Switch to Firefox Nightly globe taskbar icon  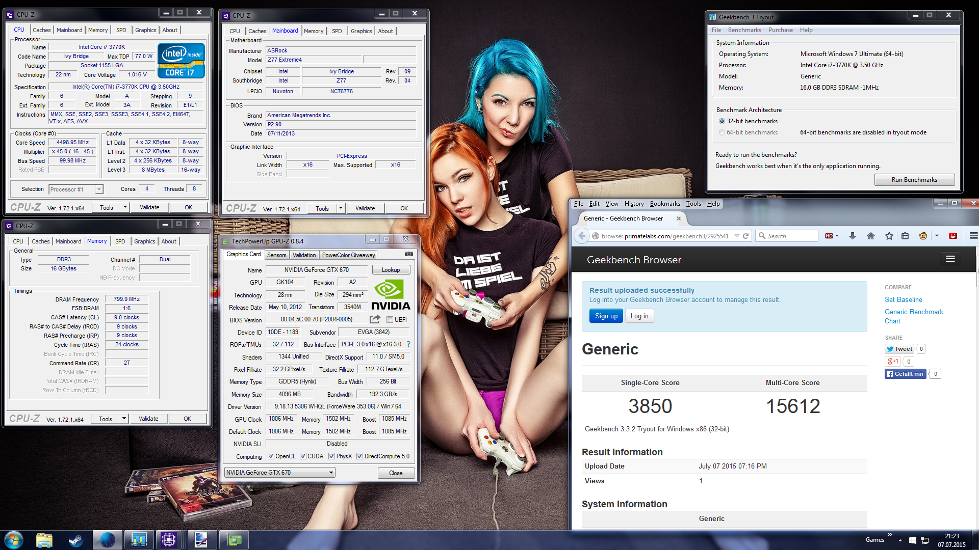click(x=108, y=540)
